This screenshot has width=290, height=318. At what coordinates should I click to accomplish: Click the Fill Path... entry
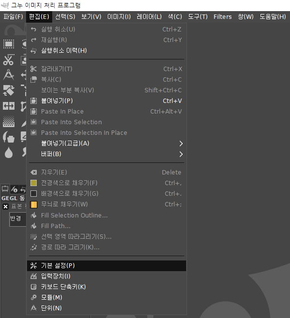106,226
